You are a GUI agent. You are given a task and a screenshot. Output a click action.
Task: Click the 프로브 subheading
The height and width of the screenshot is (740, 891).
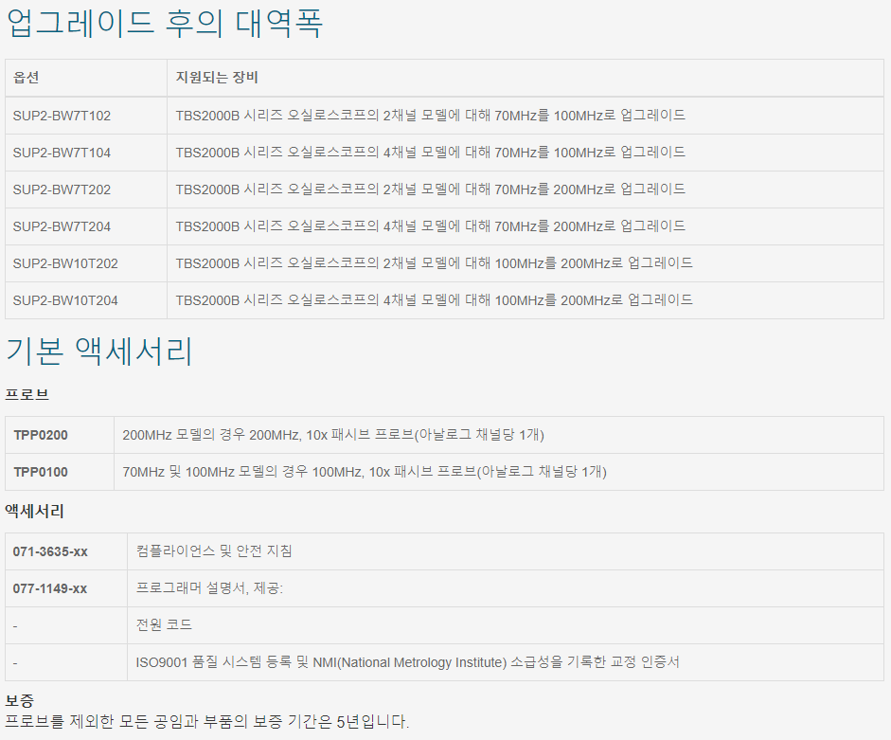click(x=27, y=395)
